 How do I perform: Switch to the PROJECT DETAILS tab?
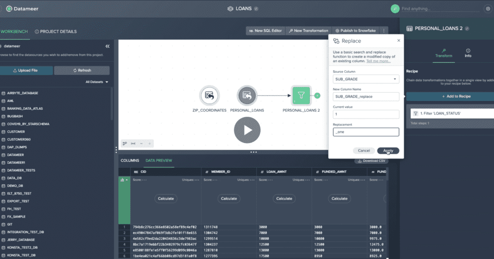pos(56,32)
